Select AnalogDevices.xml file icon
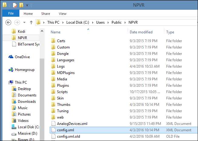The width and height of the screenshot is (198, 141). coord(53,124)
